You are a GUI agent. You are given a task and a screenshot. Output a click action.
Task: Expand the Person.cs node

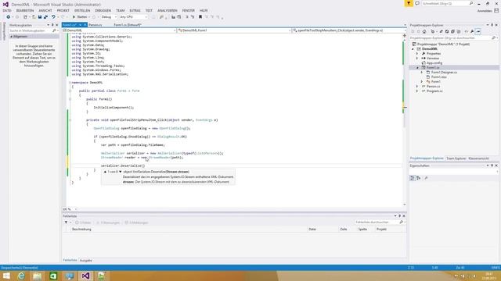[x=417, y=87]
